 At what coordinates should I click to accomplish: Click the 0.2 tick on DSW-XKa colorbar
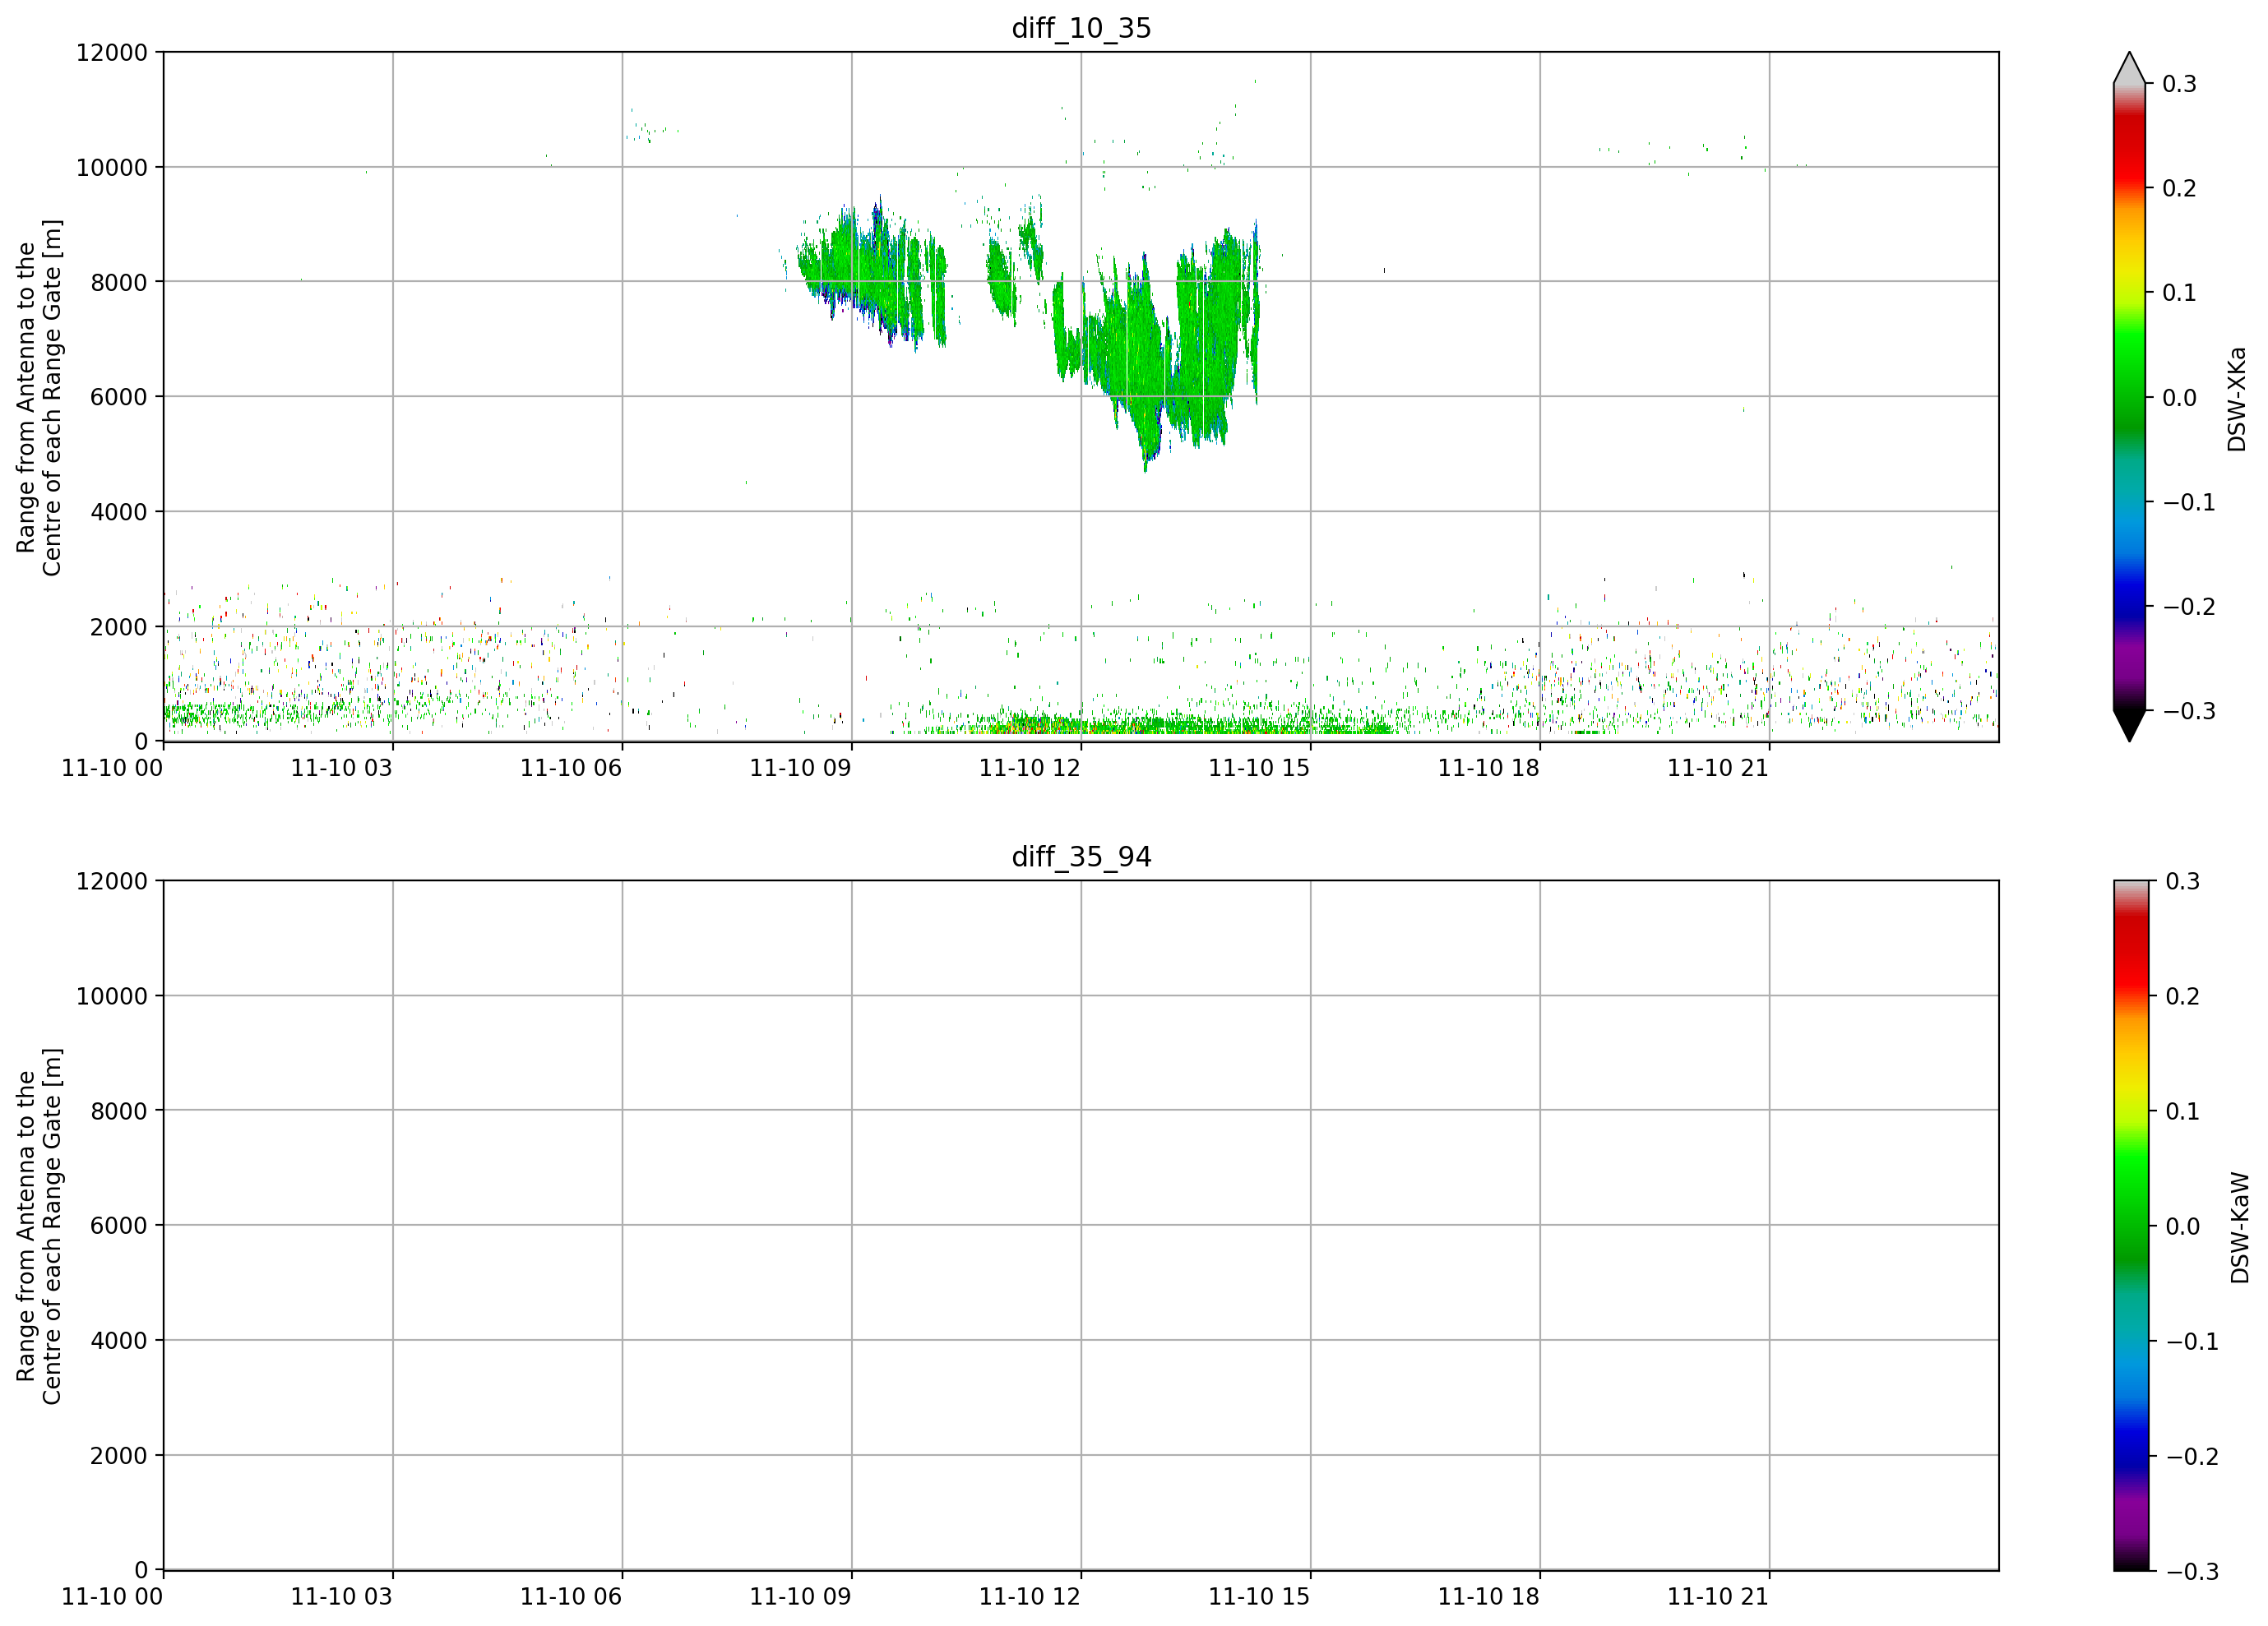[2179, 188]
